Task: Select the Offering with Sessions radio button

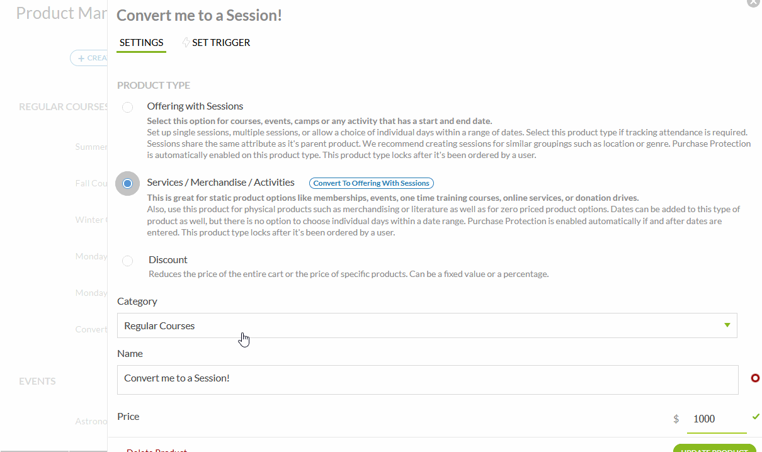Action: (x=128, y=107)
